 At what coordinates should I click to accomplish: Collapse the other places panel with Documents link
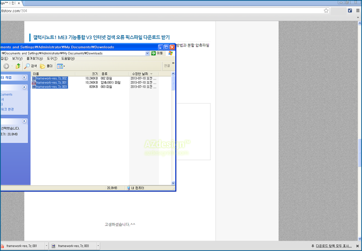24,87
